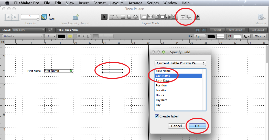Screen dimensions: 269x140
Task: Toggle Italic formatting
Action: 83,36
